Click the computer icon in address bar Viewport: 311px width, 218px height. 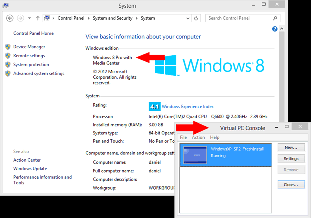(47, 18)
